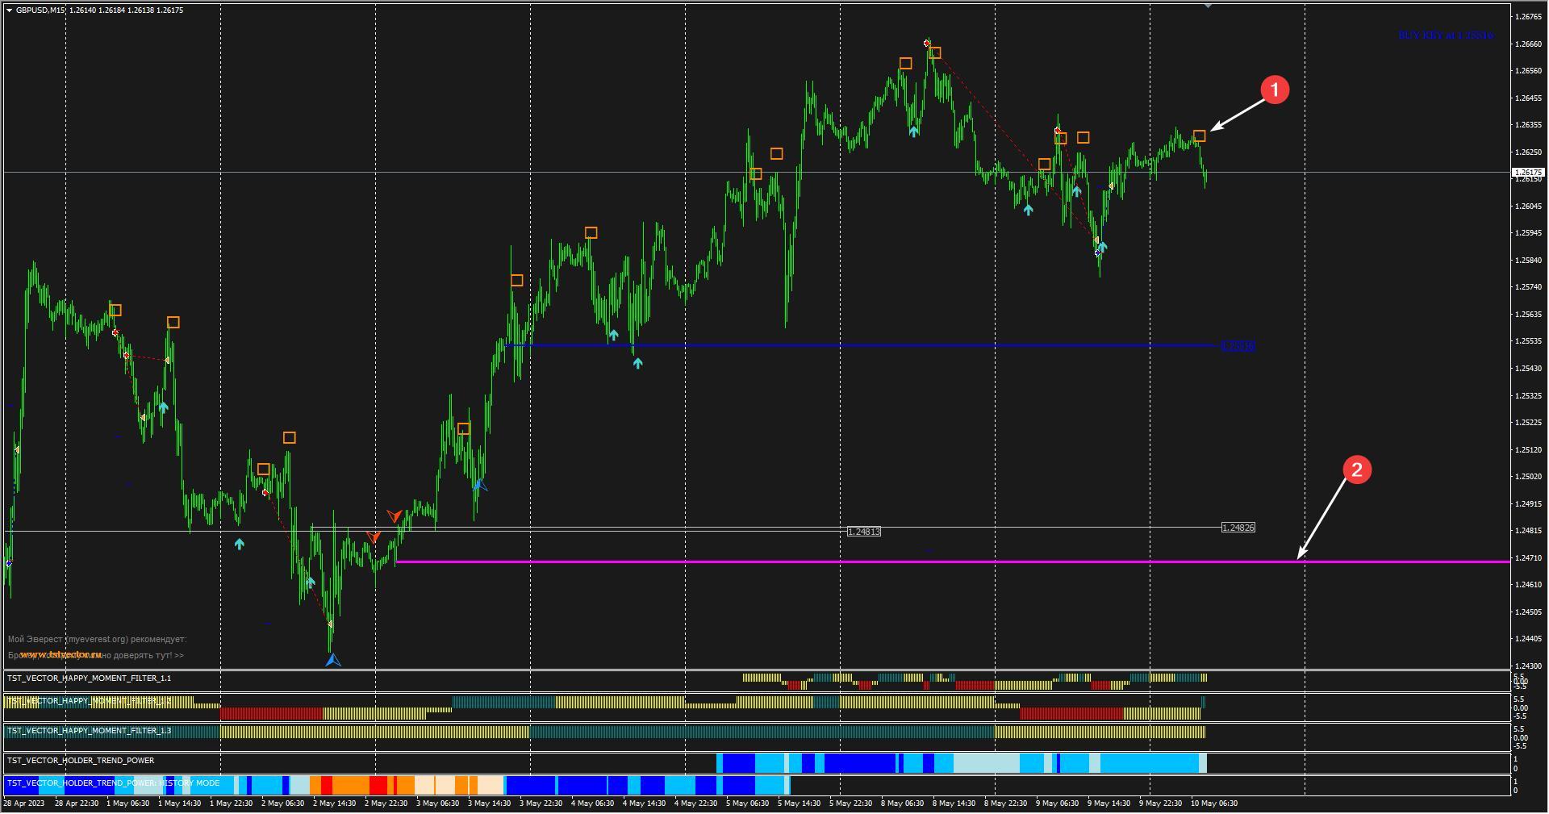Click the 1.25535 value on the price scale
The width and height of the screenshot is (1549, 814).
coord(1527,341)
